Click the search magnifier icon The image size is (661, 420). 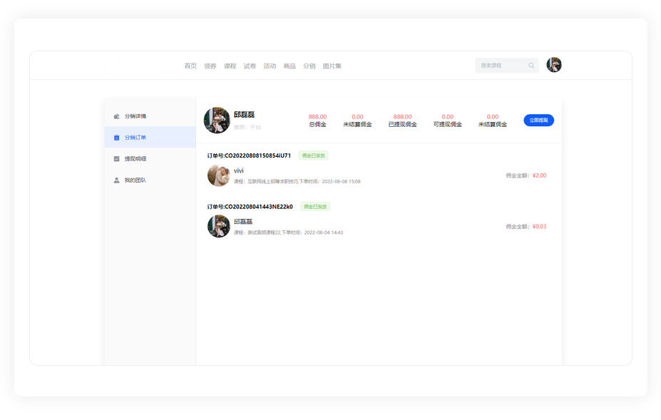pyautogui.click(x=531, y=66)
